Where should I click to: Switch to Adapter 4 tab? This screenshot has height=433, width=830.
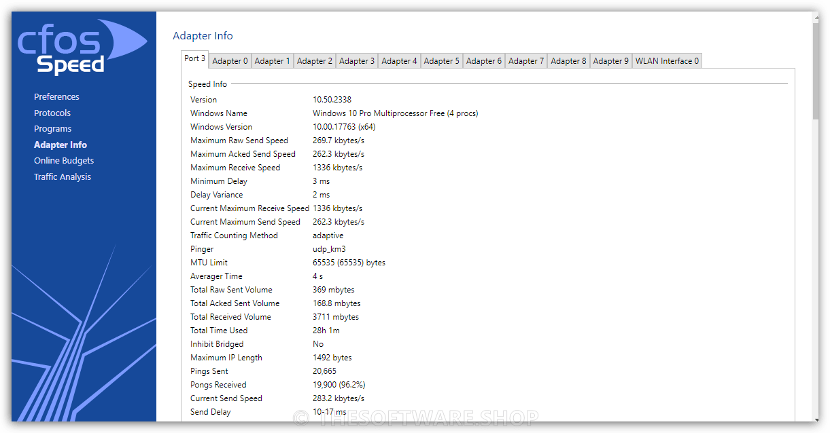pos(399,61)
